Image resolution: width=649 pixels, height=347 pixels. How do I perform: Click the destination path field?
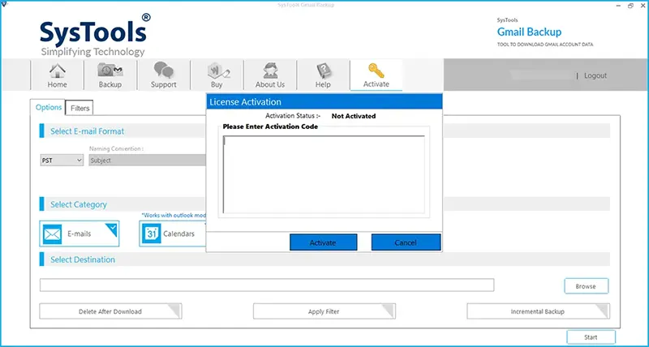coord(267,285)
